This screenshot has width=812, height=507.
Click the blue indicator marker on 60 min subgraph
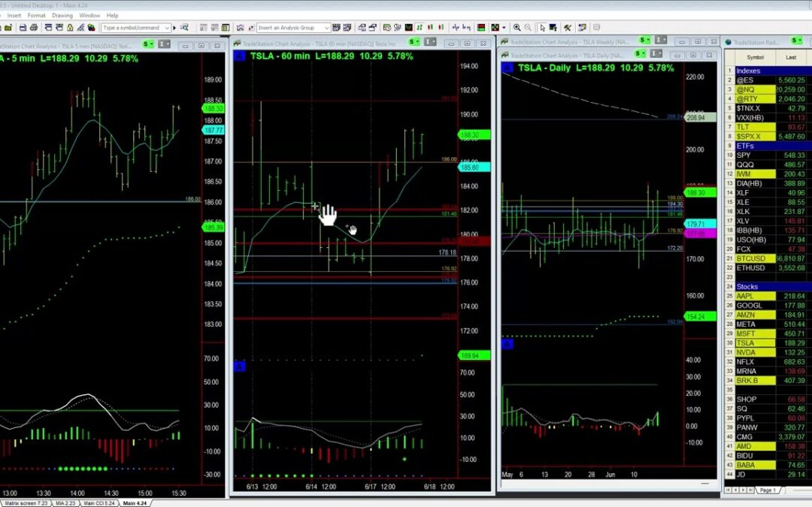(x=240, y=367)
